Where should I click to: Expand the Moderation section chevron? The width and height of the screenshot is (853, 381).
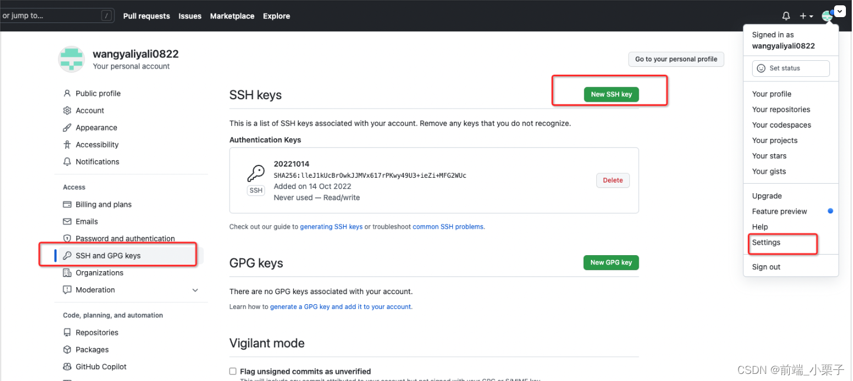click(195, 290)
